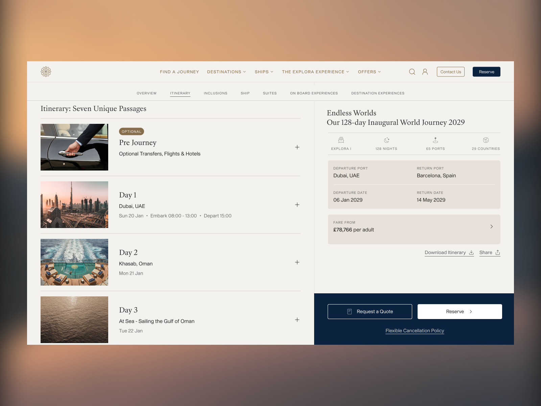This screenshot has width=541, height=406.
Task: Open the Ships dropdown menu
Action: pos(264,72)
